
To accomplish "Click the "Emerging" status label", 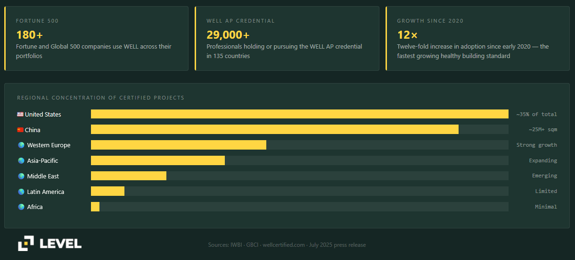I will click(544, 176).
